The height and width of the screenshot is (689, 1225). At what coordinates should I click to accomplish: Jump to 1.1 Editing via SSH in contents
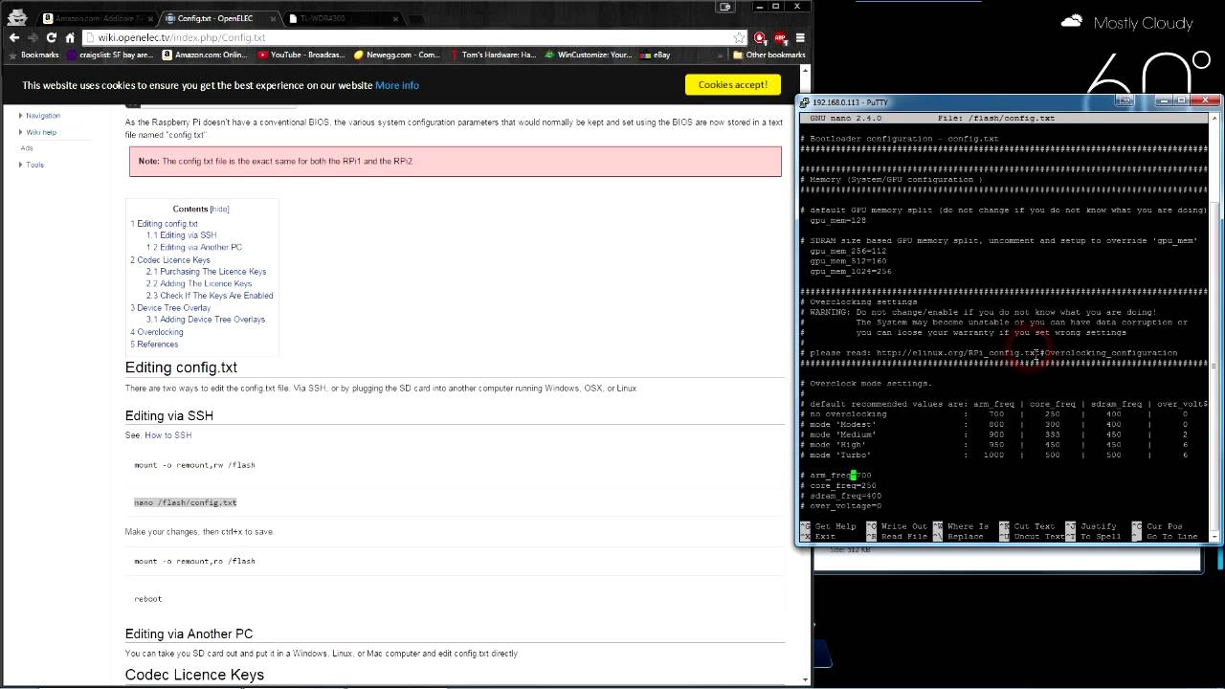[181, 234]
